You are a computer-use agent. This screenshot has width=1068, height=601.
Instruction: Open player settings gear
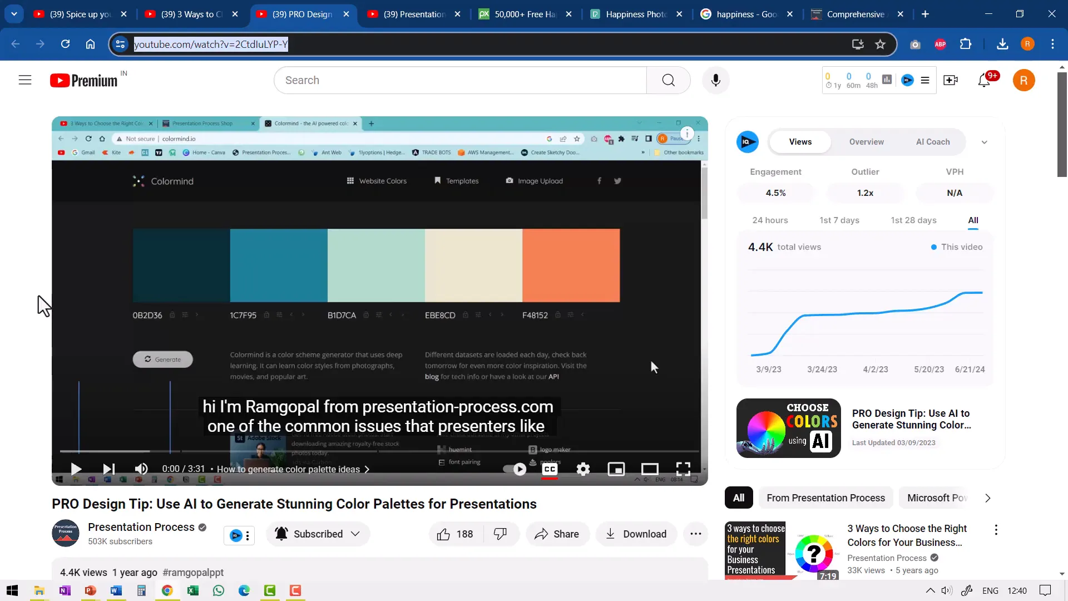click(583, 469)
